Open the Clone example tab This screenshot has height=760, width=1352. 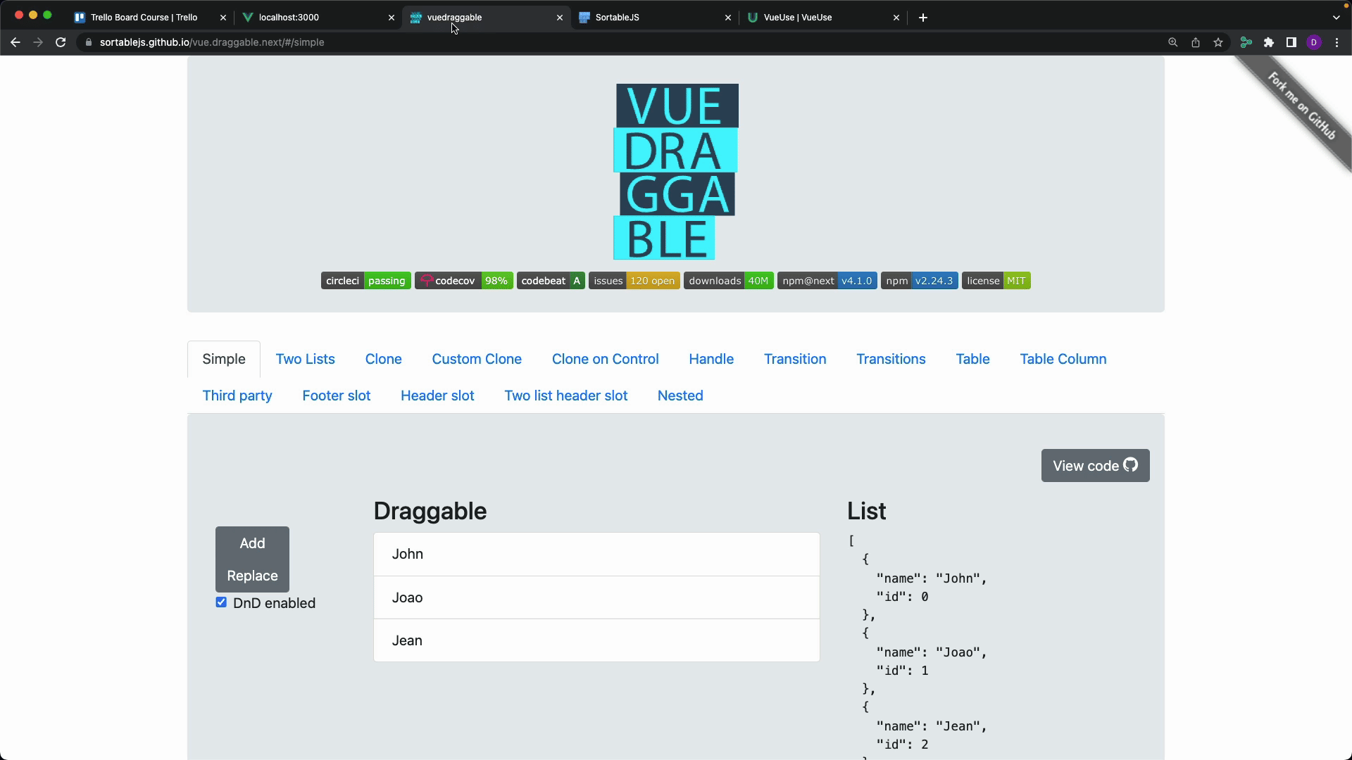(x=384, y=359)
